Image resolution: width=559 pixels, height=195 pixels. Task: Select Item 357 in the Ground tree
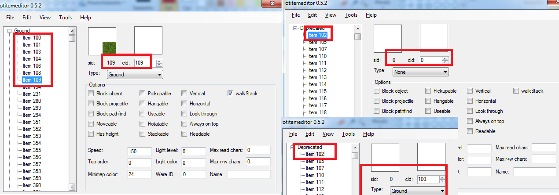point(32,164)
